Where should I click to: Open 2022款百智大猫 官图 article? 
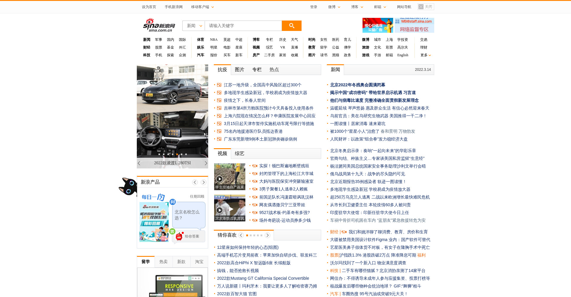237,294
